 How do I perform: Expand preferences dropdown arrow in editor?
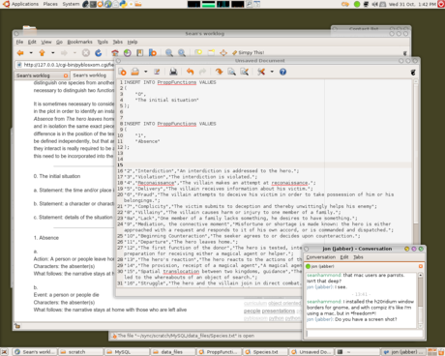click(x=272, y=72)
